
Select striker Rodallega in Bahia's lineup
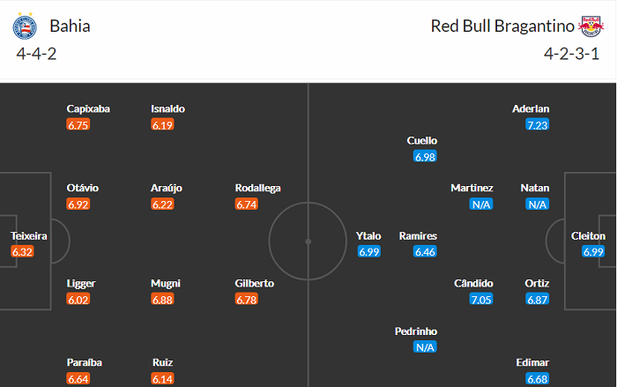point(256,188)
